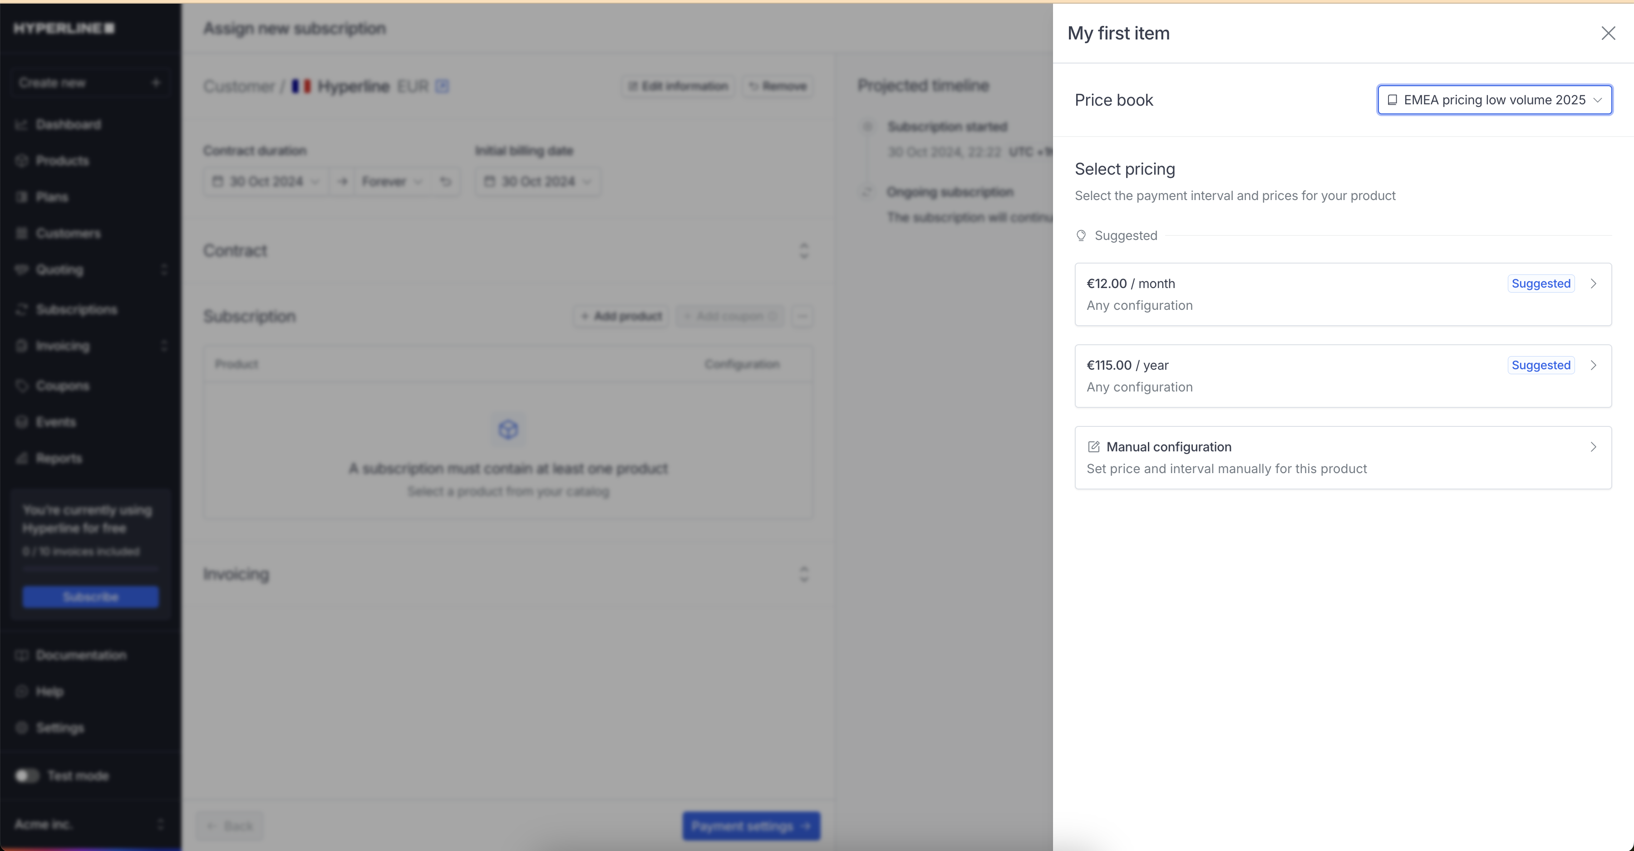Click the Invoicing icon in sidebar

[x=22, y=346]
